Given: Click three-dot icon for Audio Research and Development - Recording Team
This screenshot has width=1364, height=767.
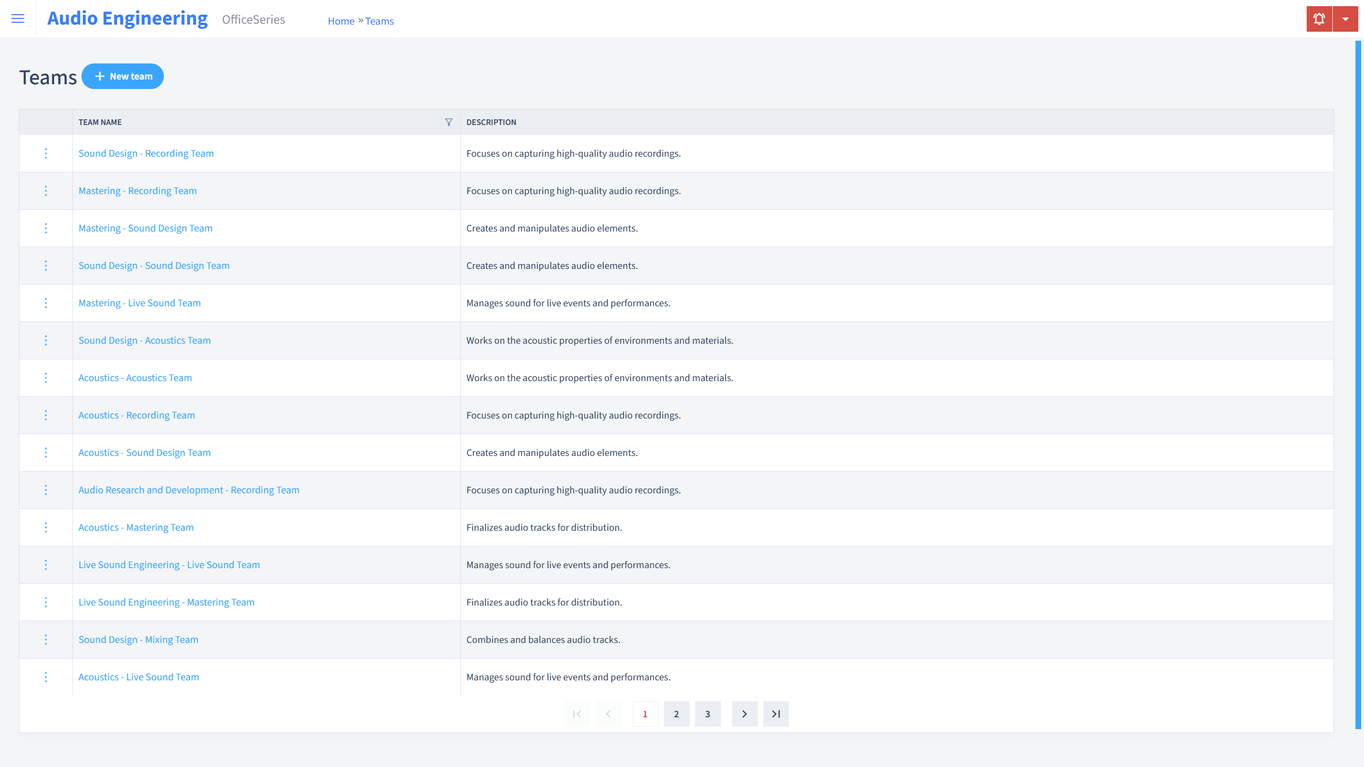Looking at the screenshot, I should pos(46,490).
